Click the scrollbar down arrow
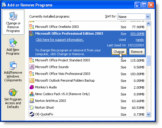Viewport: 162px width, 128px height. [x=148, y=114]
